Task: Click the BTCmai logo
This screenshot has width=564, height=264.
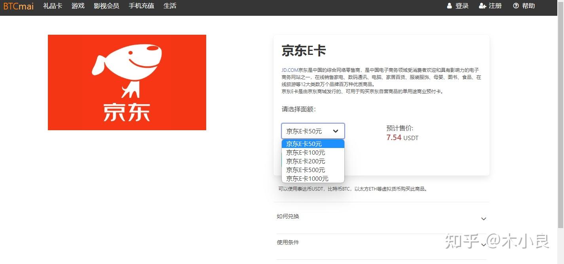Action: (18, 6)
